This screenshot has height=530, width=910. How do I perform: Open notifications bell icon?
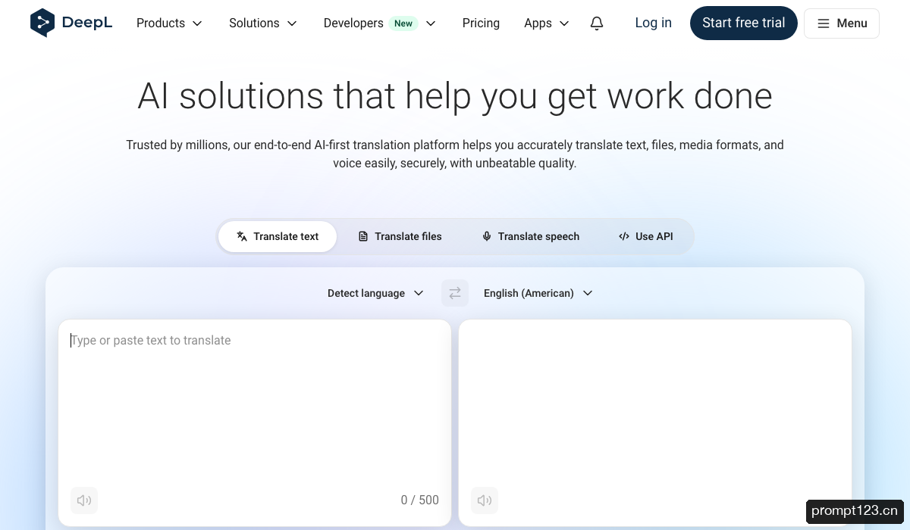[x=597, y=23]
